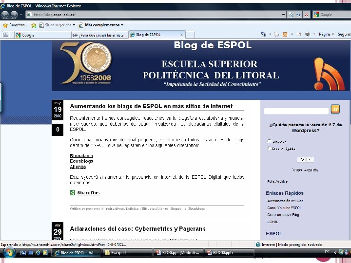Click the compatibility view icon in address bar
This screenshot has height=263, width=351.
(x=291, y=15)
